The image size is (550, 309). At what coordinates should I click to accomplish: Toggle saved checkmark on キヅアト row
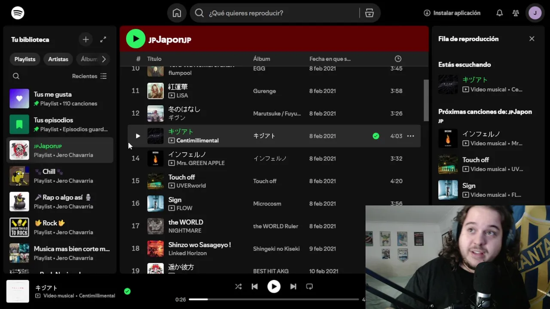click(376, 136)
